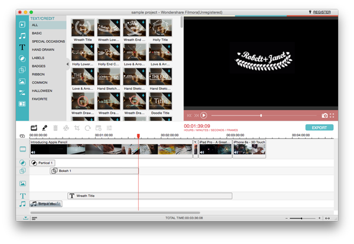Select the LABELS category
The width and height of the screenshot is (354, 244).
click(x=48, y=58)
